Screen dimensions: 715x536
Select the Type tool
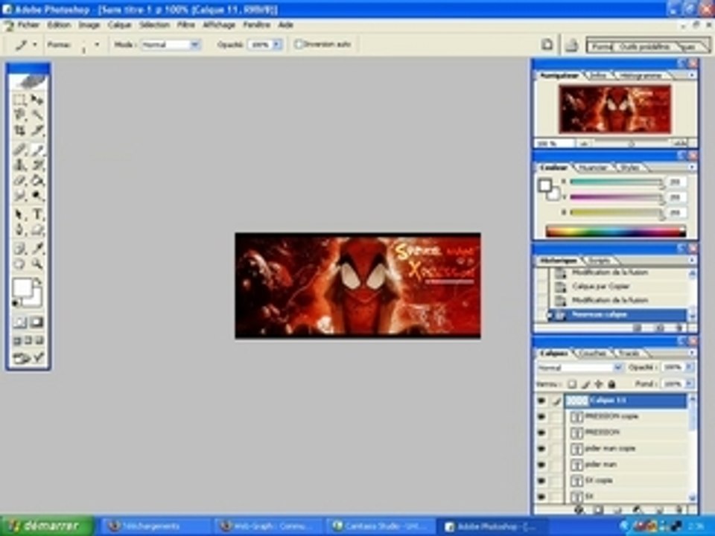coord(37,214)
